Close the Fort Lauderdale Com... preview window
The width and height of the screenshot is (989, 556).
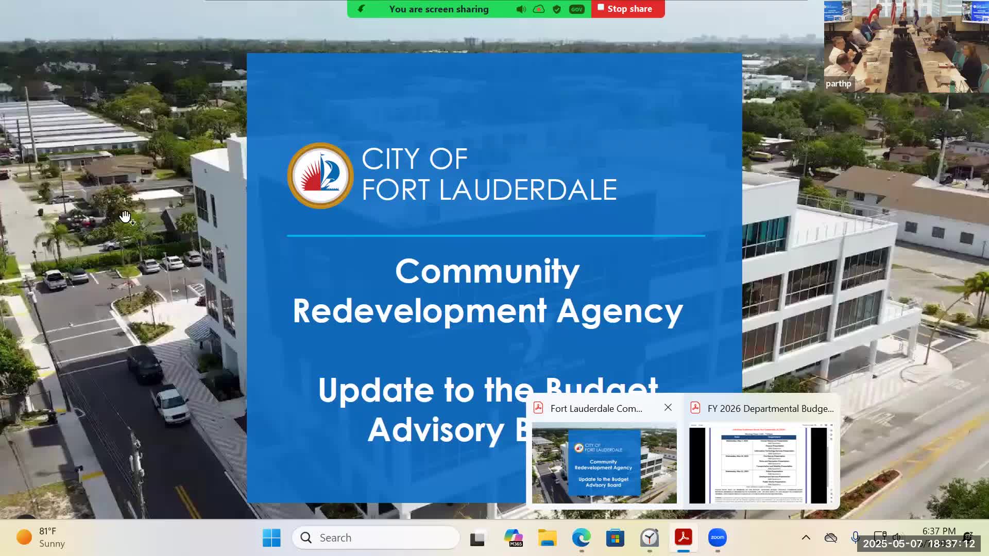click(668, 407)
